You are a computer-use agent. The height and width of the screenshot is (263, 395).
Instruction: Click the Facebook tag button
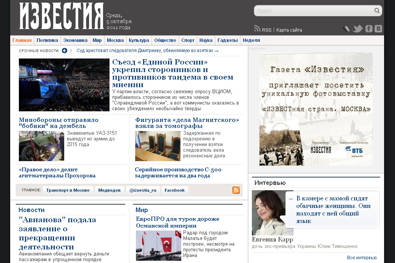pos(174,190)
